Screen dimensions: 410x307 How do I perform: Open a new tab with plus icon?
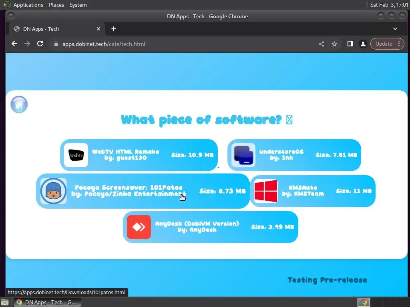(x=113, y=29)
